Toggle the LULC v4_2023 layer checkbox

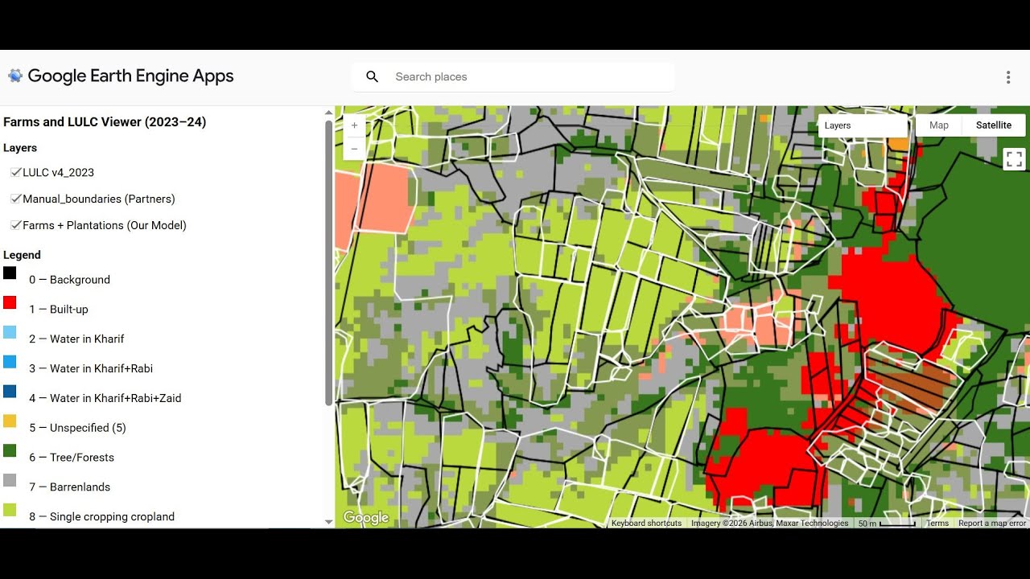pos(16,172)
